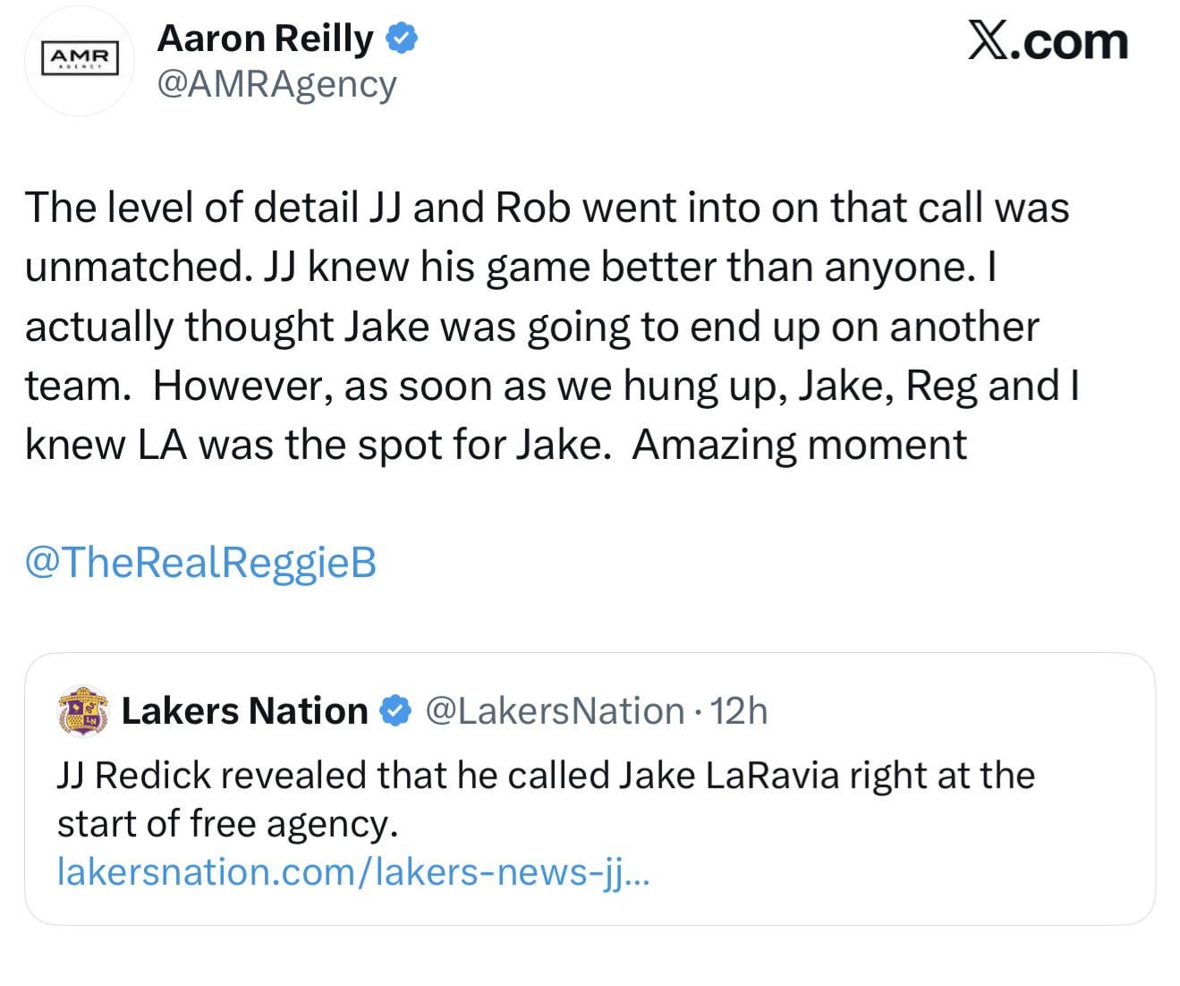Visit the @AMRAgency handle
Viewport: 1180px width, 986px height.
pyautogui.click(x=276, y=84)
